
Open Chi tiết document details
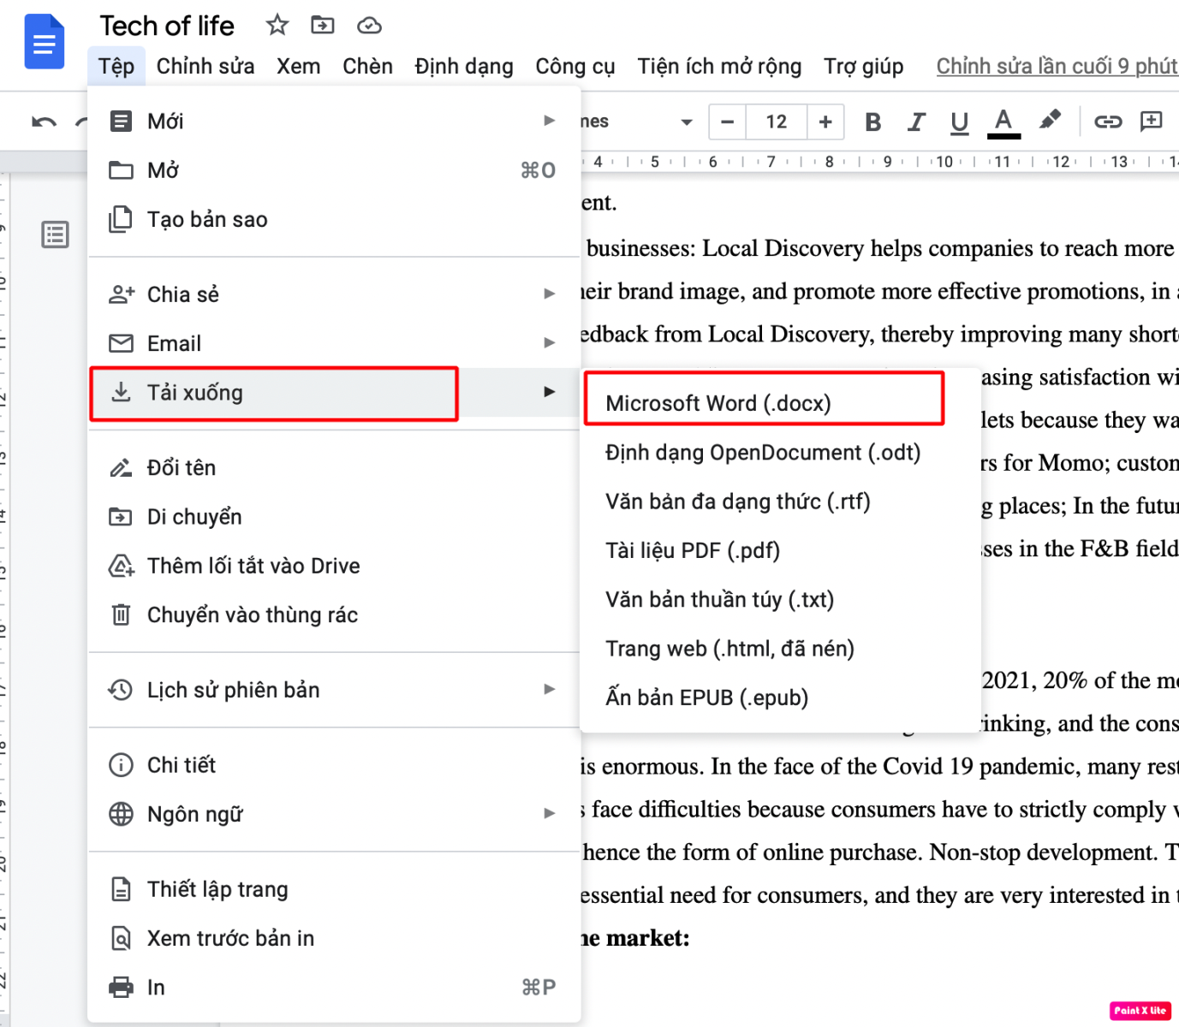334,764
